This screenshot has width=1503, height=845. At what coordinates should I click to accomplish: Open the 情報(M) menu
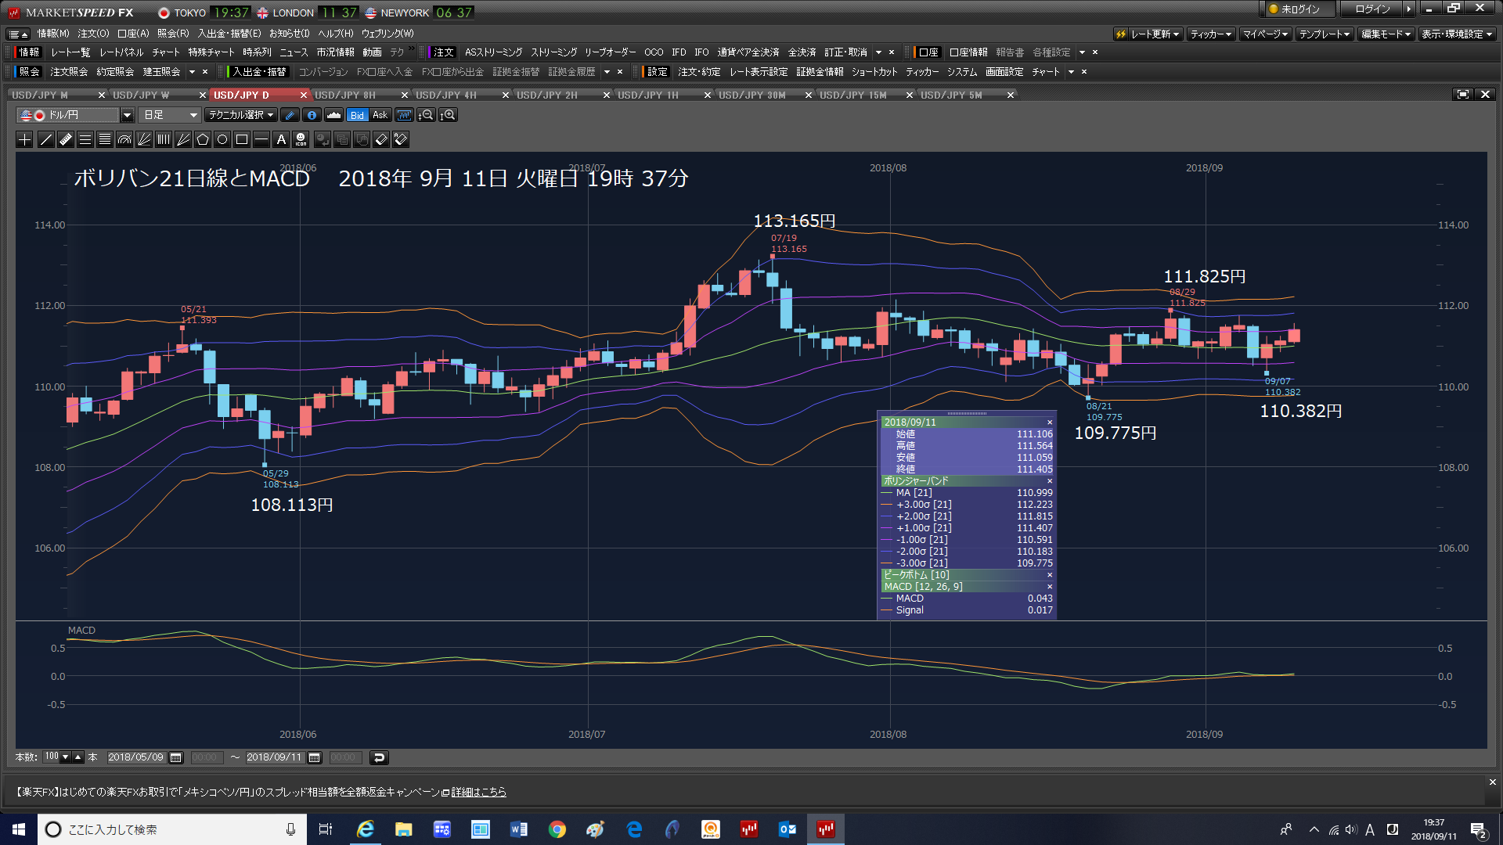coord(53,34)
